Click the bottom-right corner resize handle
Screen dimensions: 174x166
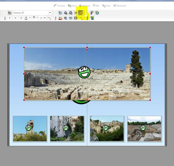coord(150,100)
